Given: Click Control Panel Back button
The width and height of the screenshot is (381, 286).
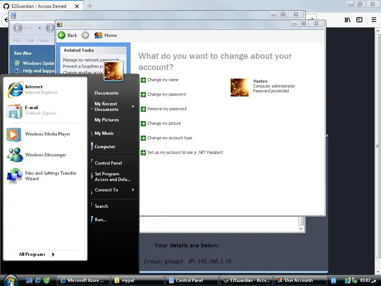Looking at the screenshot, I should point(24,28).
